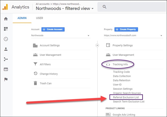Image resolution: width=167 pixels, height=117 pixels.
Task: Click the All Filters funnel icon
Action: pyautogui.click(x=35, y=64)
